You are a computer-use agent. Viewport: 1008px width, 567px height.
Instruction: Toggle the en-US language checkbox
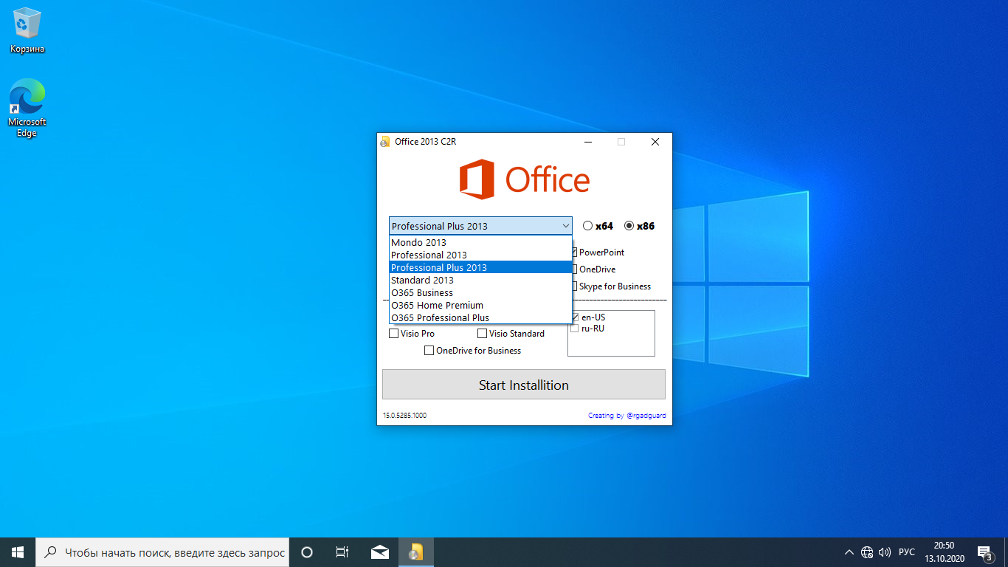(x=576, y=317)
